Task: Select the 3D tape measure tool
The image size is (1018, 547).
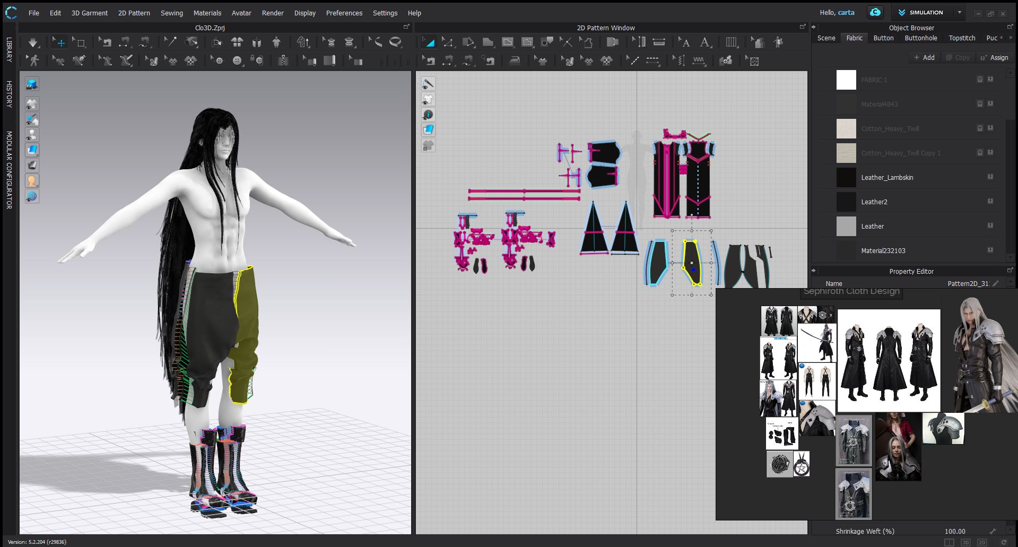Action: pos(395,42)
